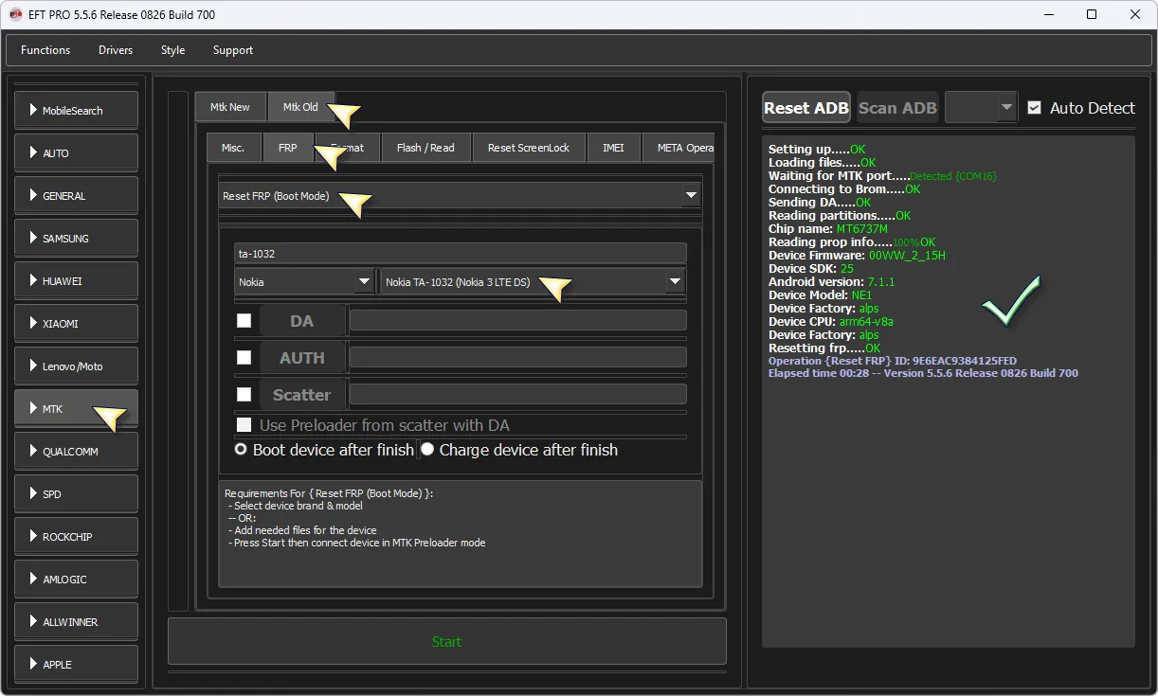The width and height of the screenshot is (1158, 696).
Task: Click the 'Resetting frp.....OK' log line
Action: (824, 348)
